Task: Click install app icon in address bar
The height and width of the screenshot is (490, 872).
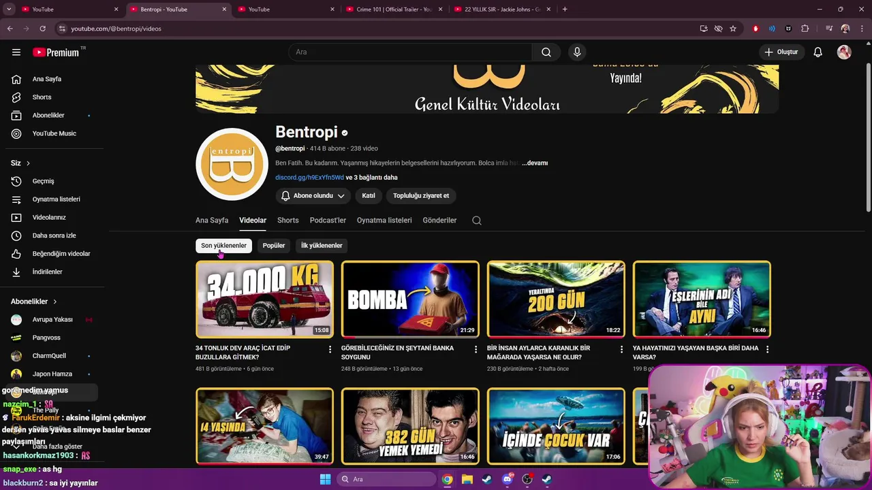Action: [704, 29]
